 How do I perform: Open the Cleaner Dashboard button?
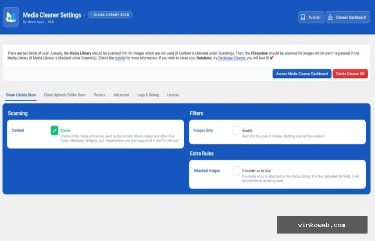pyautogui.click(x=348, y=17)
